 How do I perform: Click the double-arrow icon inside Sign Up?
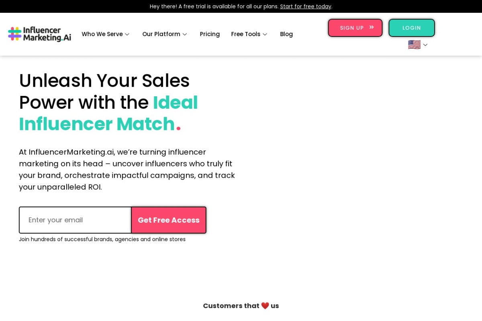(371, 27)
